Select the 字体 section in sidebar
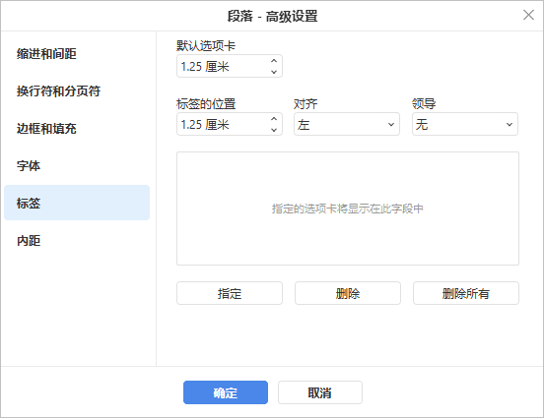The width and height of the screenshot is (544, 418). 77,166
